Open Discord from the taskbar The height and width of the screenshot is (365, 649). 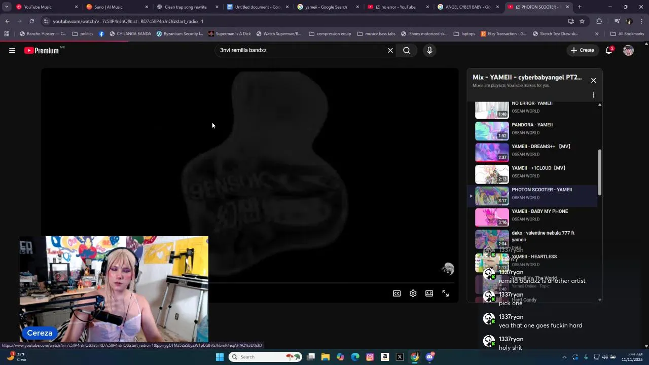point(430,357)
